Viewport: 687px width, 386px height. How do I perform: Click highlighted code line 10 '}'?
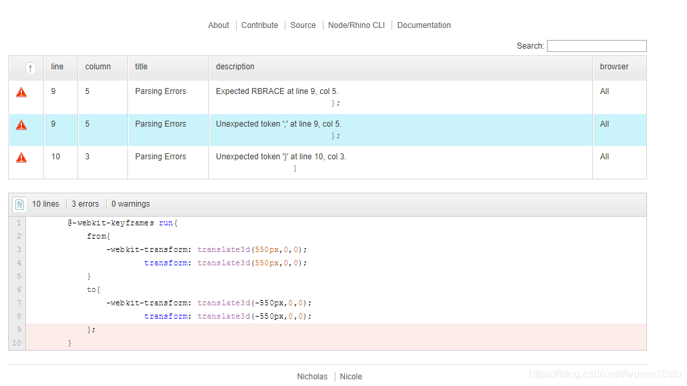point(69,343)
